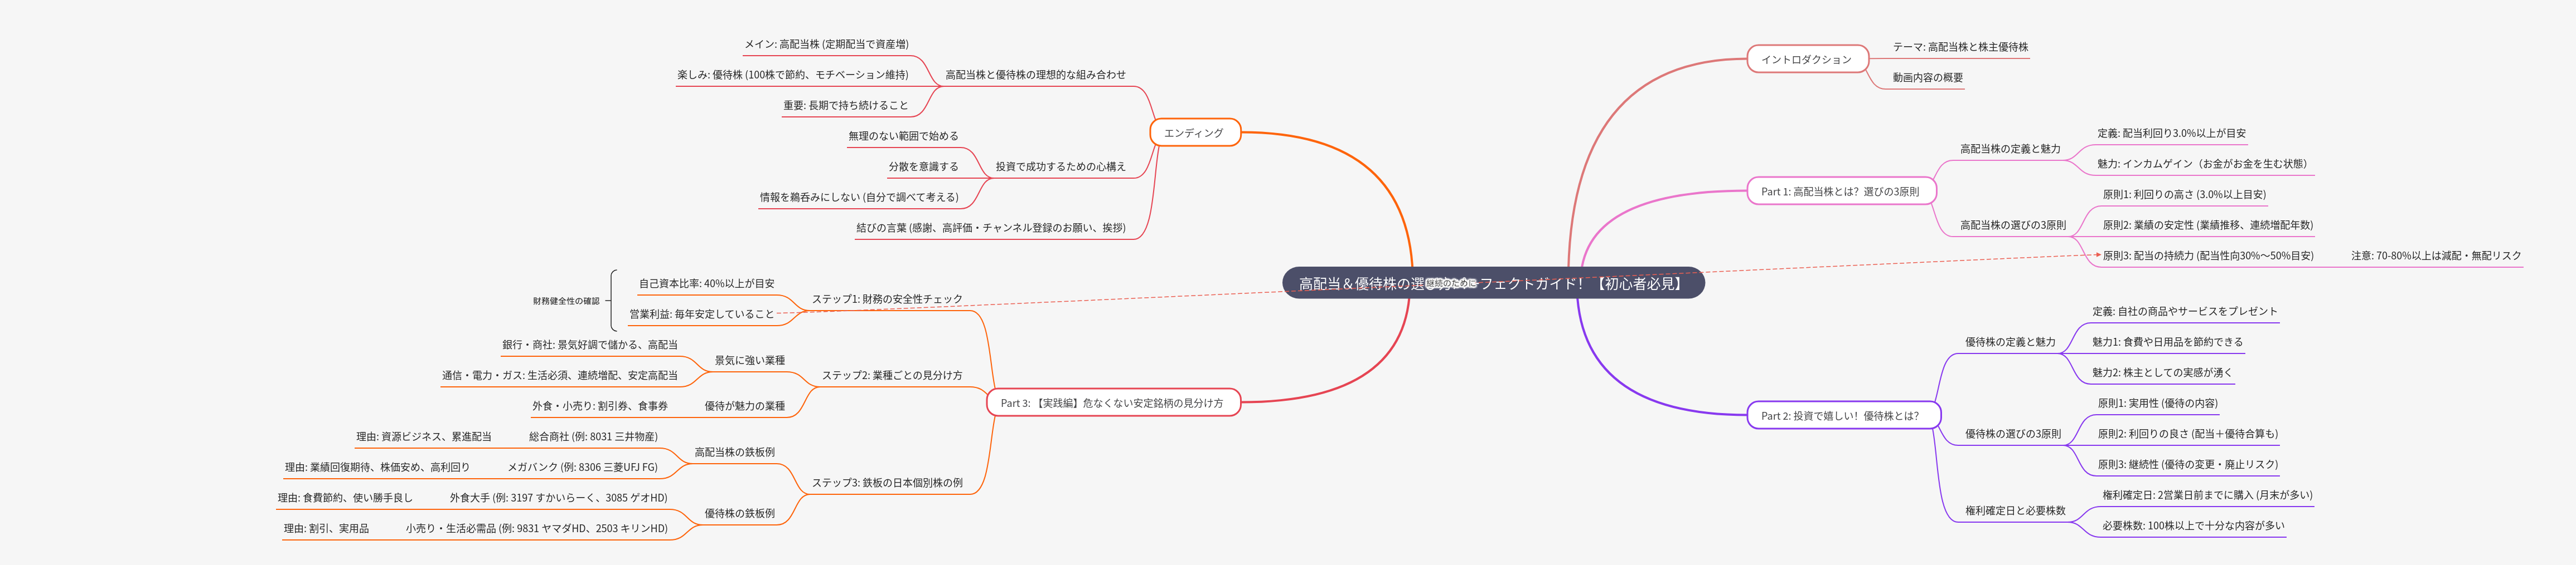This screenshot has height=565, width=2576.
Task: Click the 総合商社 (例: 8031 三井物産) node
Action: (593, 437)
